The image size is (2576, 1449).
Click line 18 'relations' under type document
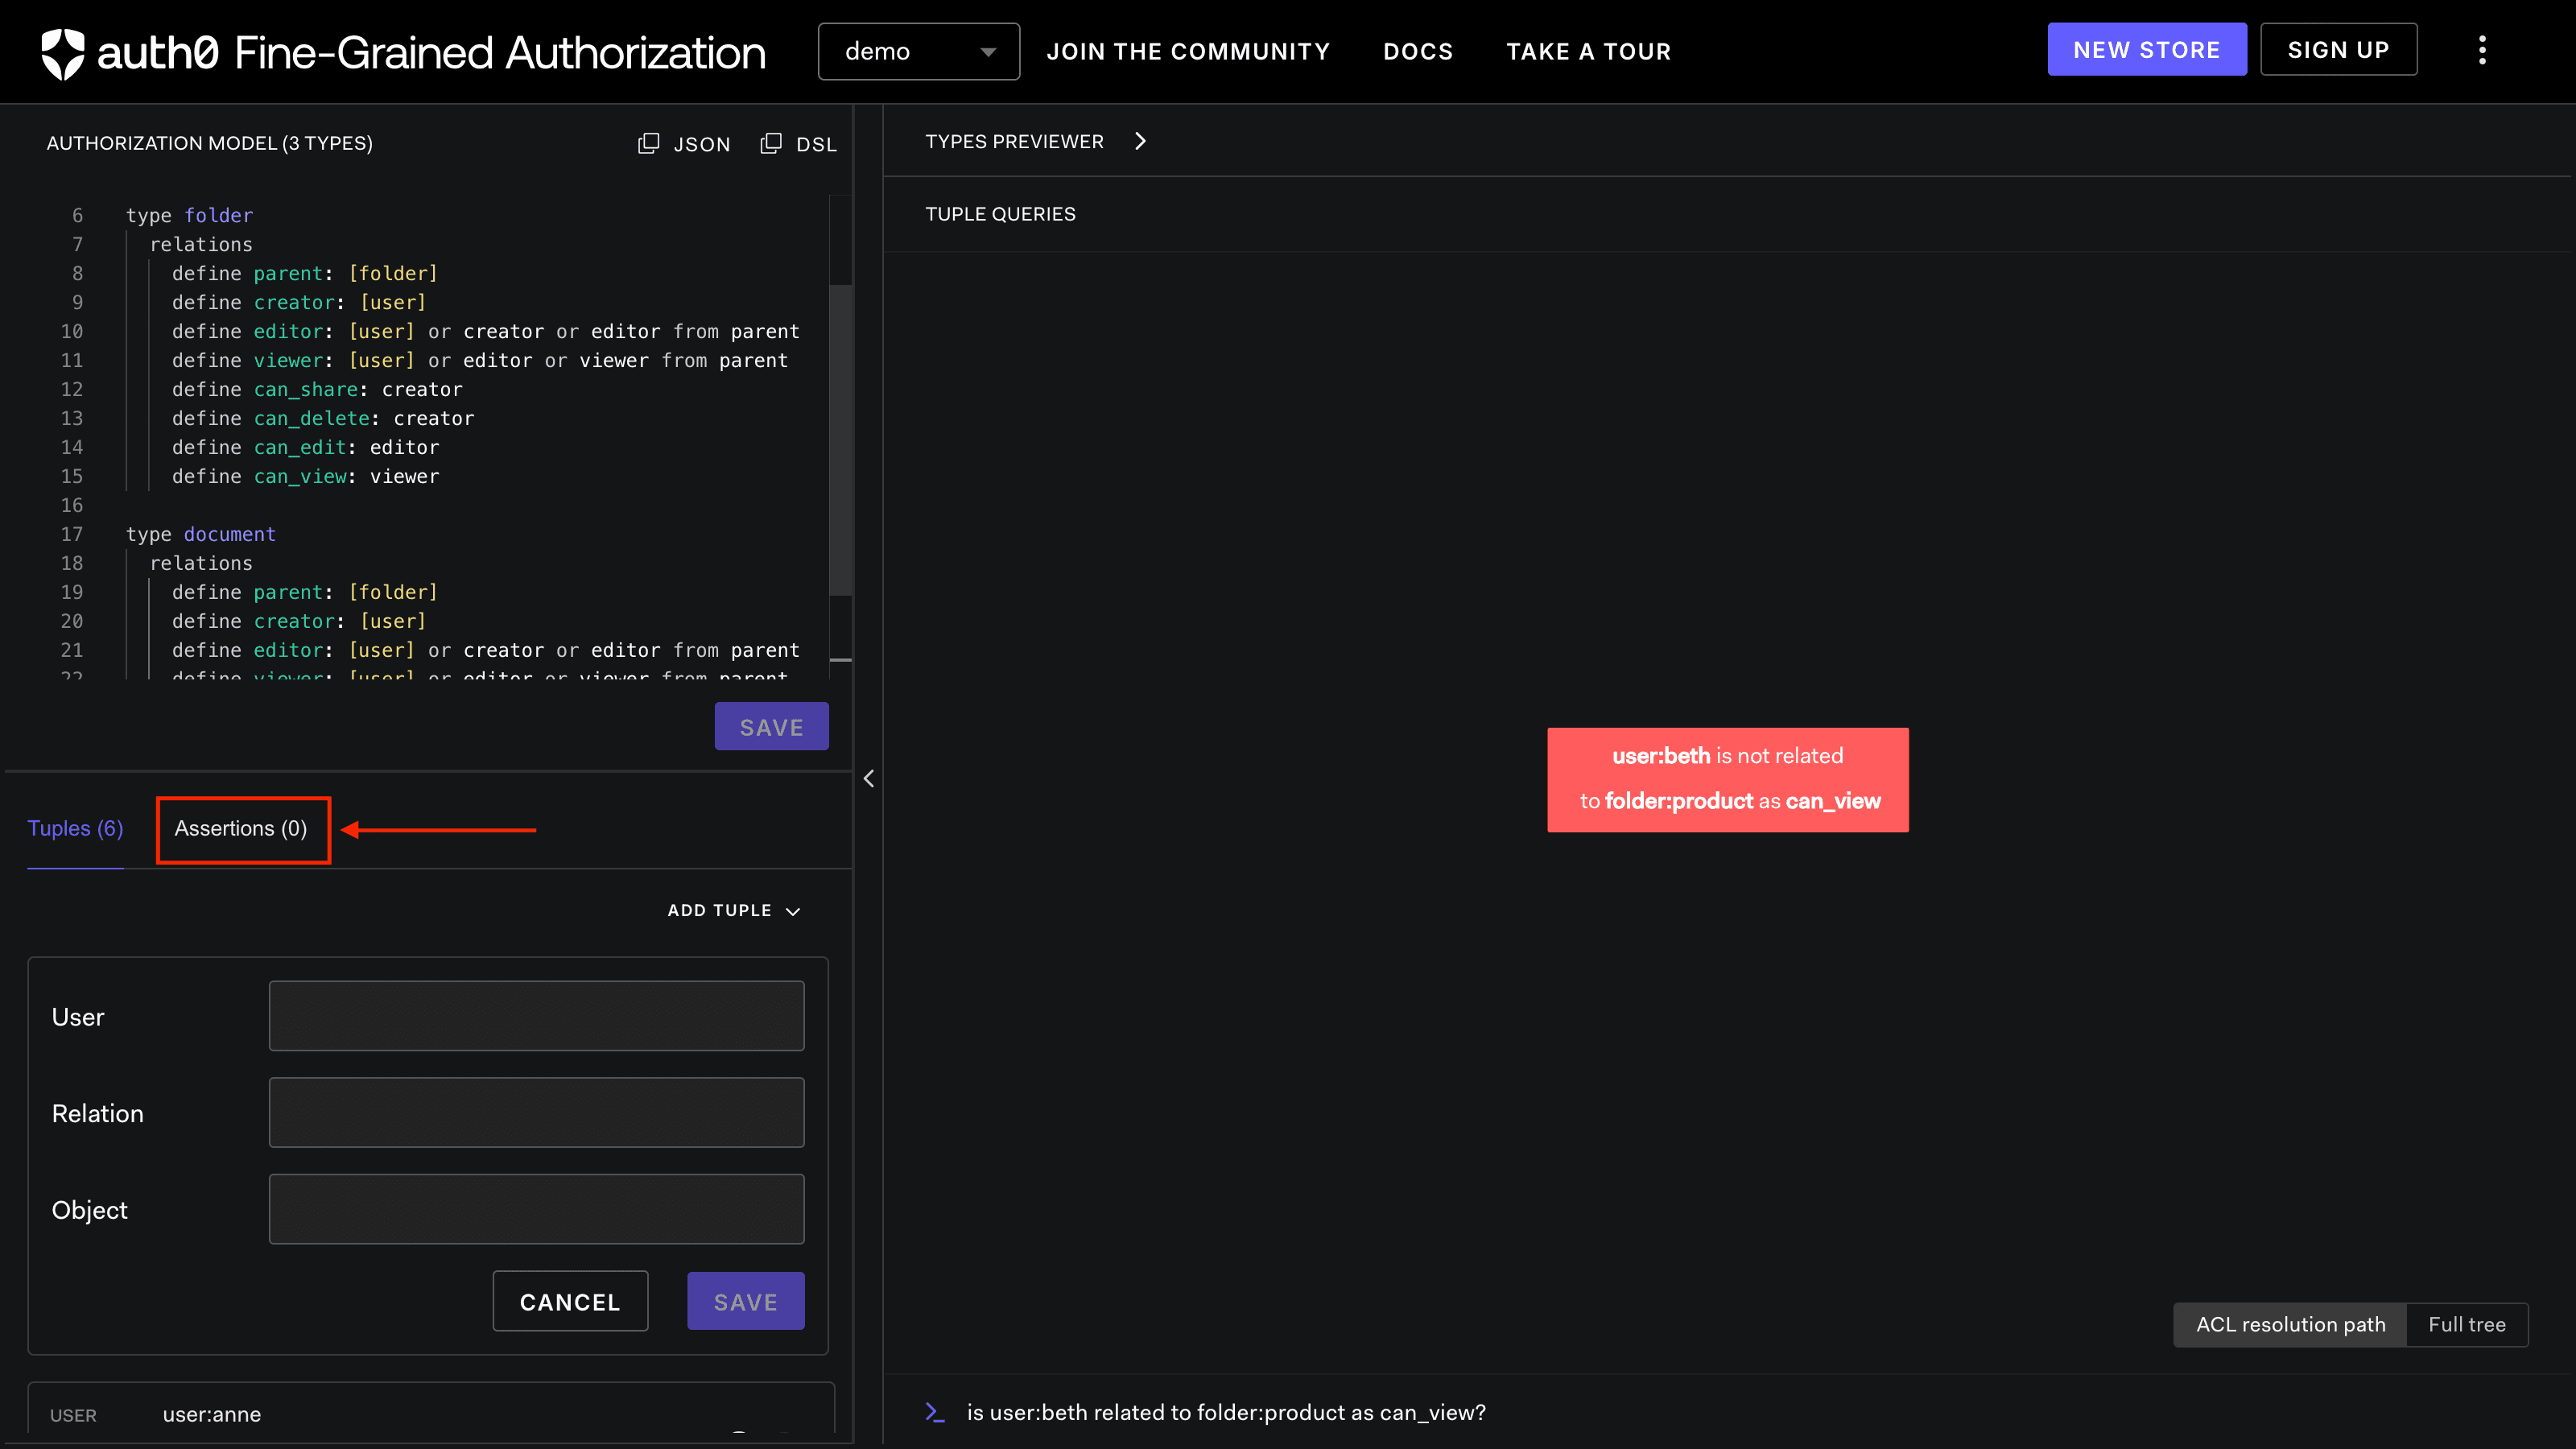click(201, 563)
